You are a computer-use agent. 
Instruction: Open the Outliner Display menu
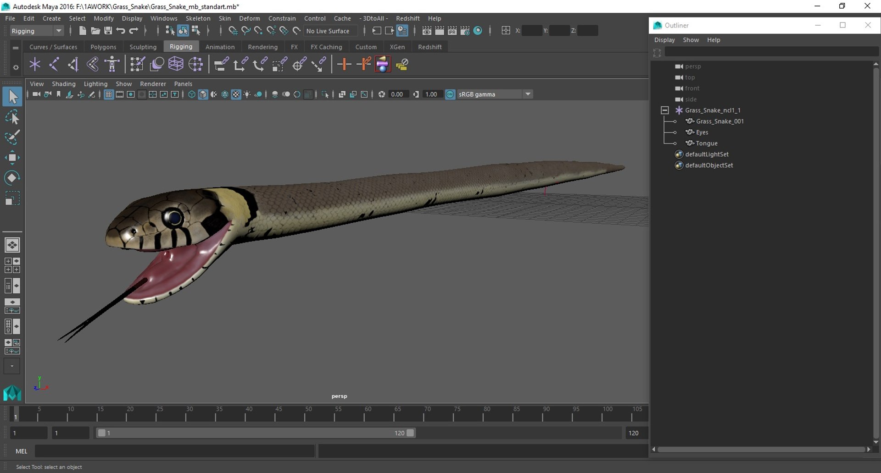click(x=664, y=40)
